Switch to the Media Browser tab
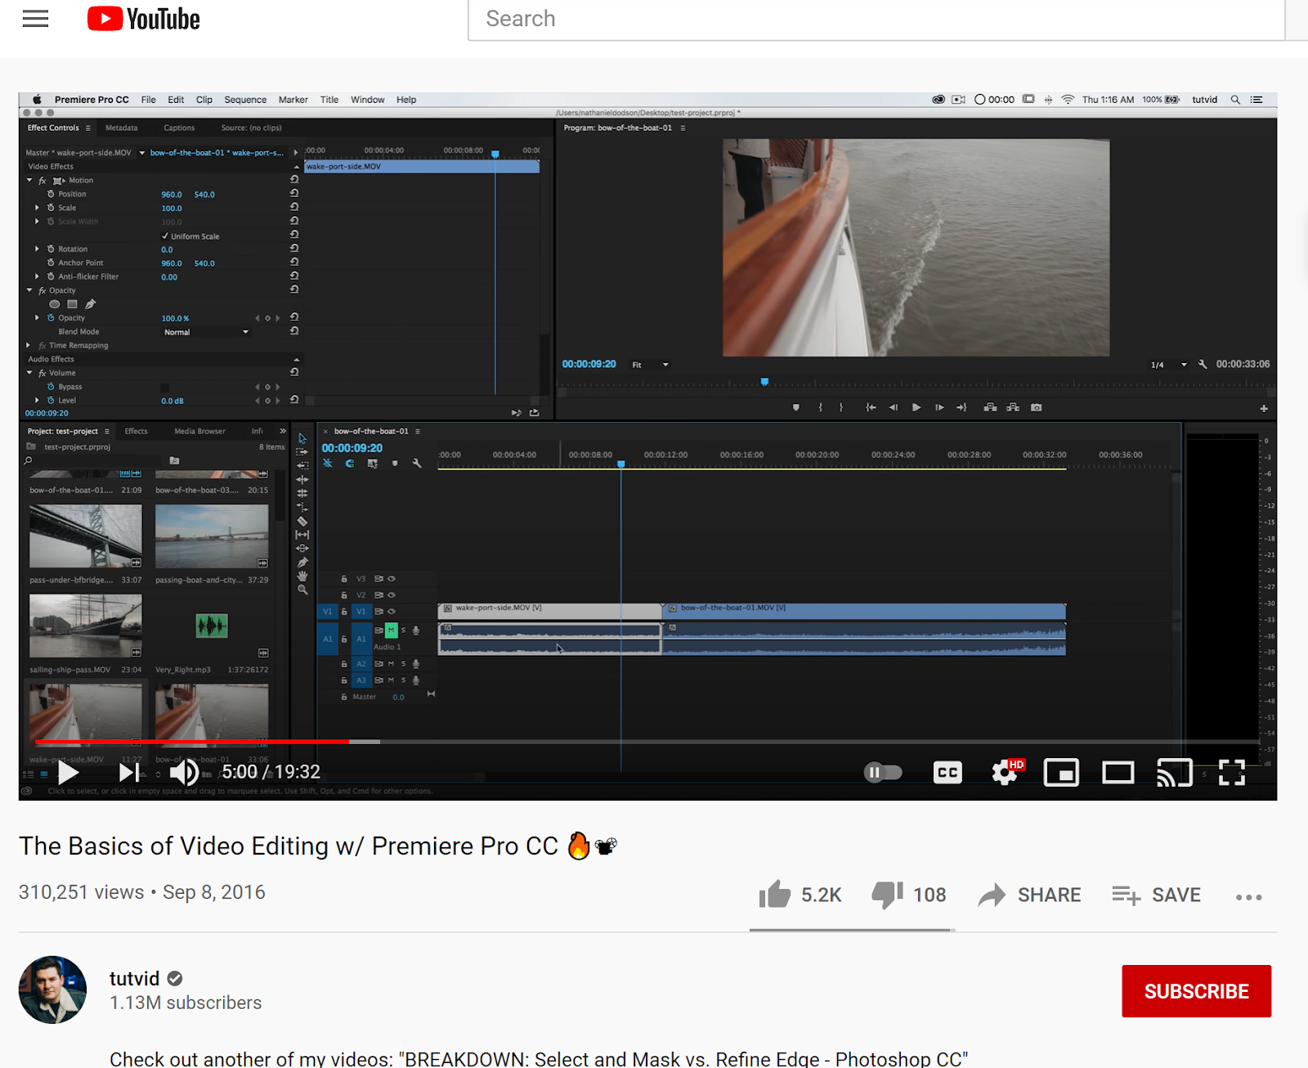This screenshot has height=1068, width=1308. pos(199,431)
